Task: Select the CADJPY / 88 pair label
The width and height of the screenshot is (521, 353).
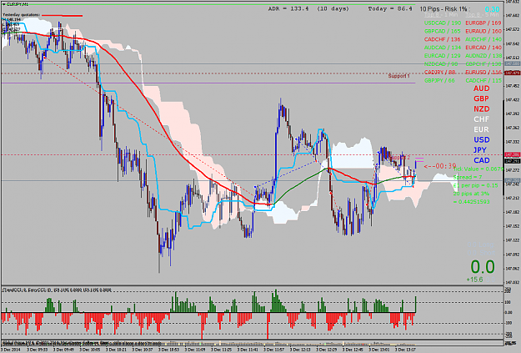Action: pos(440,73)
